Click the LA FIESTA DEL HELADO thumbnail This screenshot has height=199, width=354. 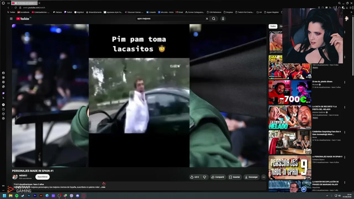290,117
